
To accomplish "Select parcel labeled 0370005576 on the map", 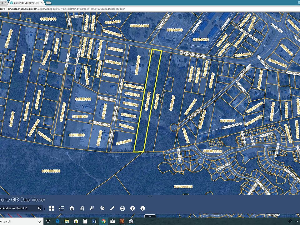I will (51, 171).
